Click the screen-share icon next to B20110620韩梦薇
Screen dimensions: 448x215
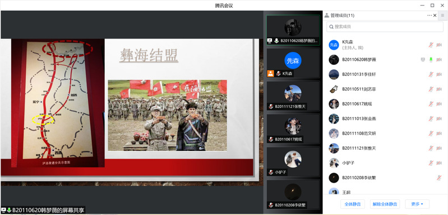[423, 59]
